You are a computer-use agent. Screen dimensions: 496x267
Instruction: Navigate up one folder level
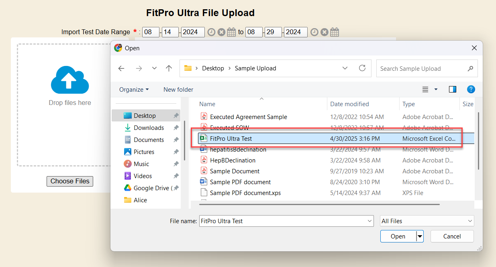[x=169, y=68]
